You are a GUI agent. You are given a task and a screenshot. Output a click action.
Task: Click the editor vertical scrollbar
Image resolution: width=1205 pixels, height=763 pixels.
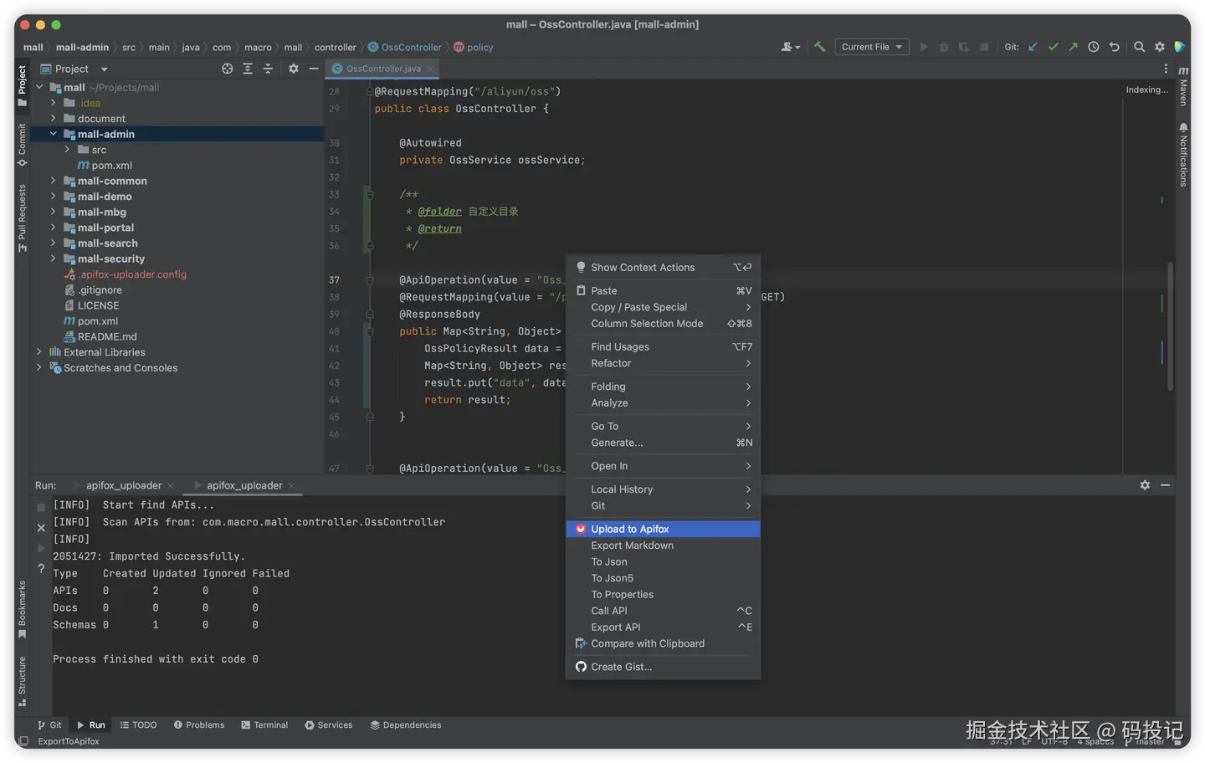point(1169,326)
